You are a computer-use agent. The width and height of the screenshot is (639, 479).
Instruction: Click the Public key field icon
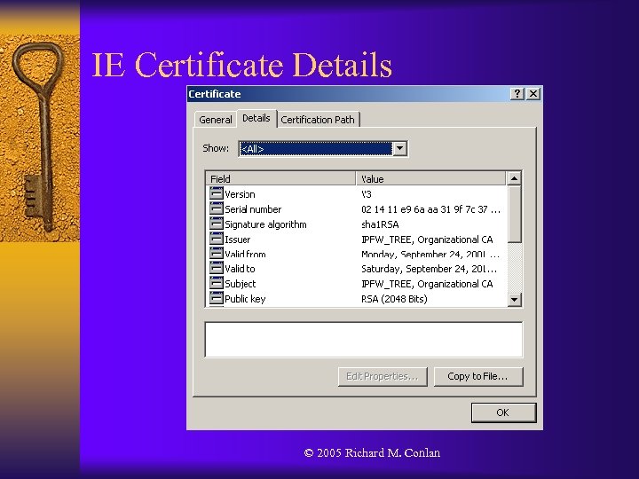pos(217,298)
